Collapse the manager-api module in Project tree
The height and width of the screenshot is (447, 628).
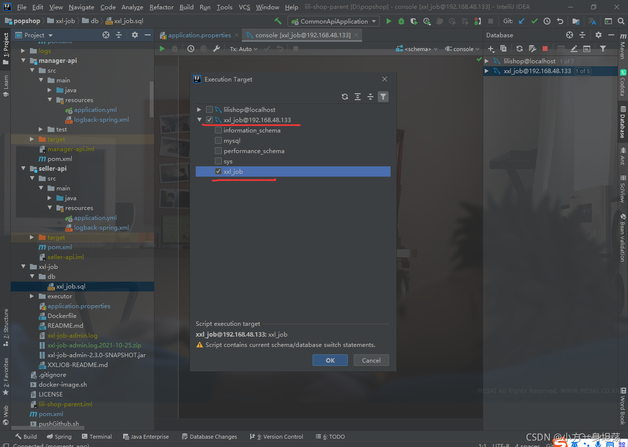point(23,60)
